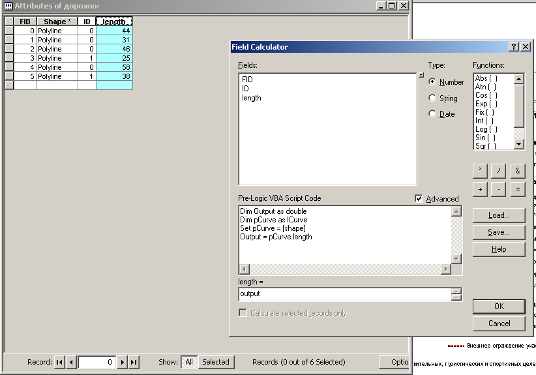Click the divide operator button
This screenshot has width=536, height=375.
[x=498, y=171]
